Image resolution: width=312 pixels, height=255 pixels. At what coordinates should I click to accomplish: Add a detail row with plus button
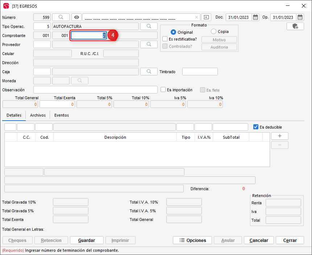click(280, 136)
